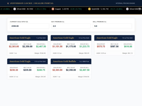Screen dimensions: 142x106
Task: Click dealer buy price $575.75
Action: [x=101, y=47]
